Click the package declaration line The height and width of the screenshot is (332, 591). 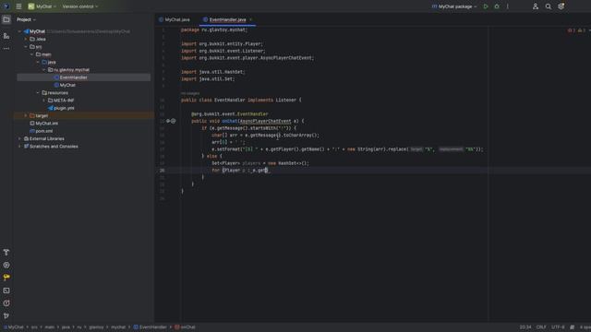(x=214, y=30)
